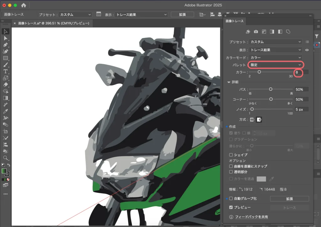Click the Outline preset icon in Image Trace panel
321x227 pixels.
(288, 32)
